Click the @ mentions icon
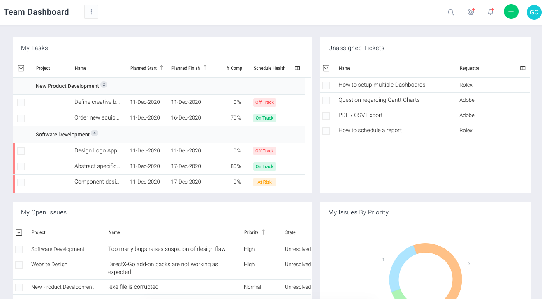The width and height of the screenshot is (542, 299). pyautogui.click(x=471, y=12)
